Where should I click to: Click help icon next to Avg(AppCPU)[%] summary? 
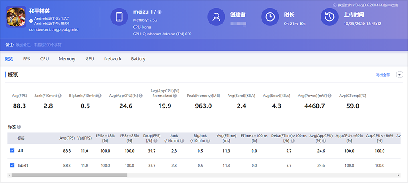[x=141, y=96]
